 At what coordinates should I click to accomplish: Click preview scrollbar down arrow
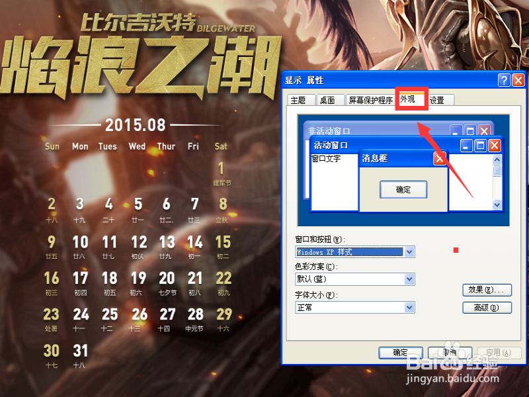(497, 204)
